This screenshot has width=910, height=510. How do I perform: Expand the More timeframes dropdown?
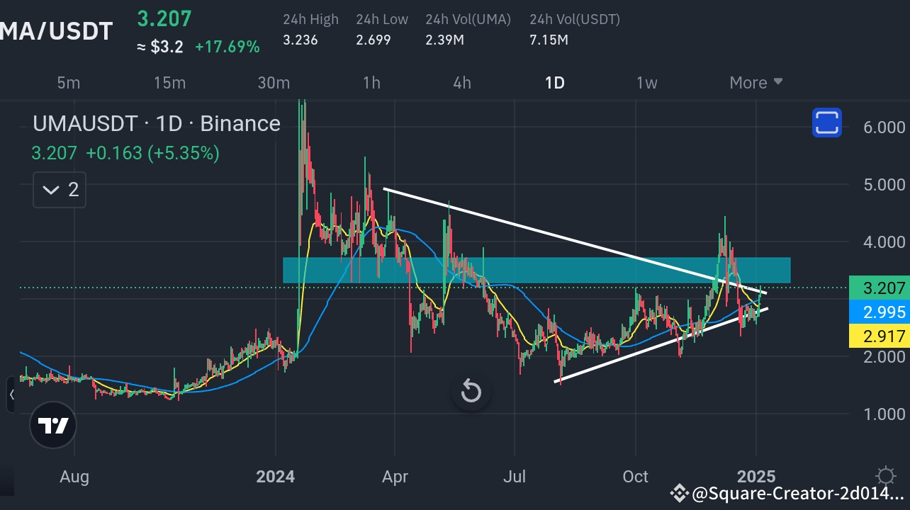pos(755,82)
